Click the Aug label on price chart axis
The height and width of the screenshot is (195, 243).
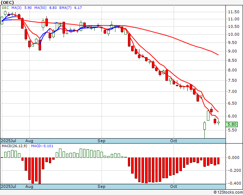click(29, 141)
